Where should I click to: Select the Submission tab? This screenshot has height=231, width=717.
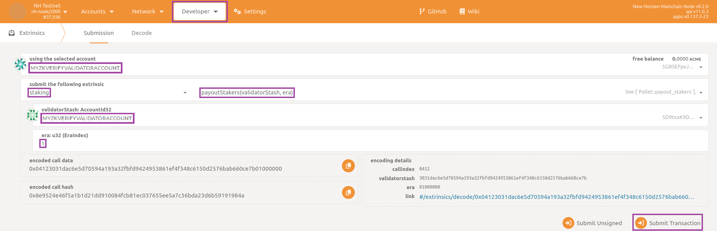pos(99,33)
